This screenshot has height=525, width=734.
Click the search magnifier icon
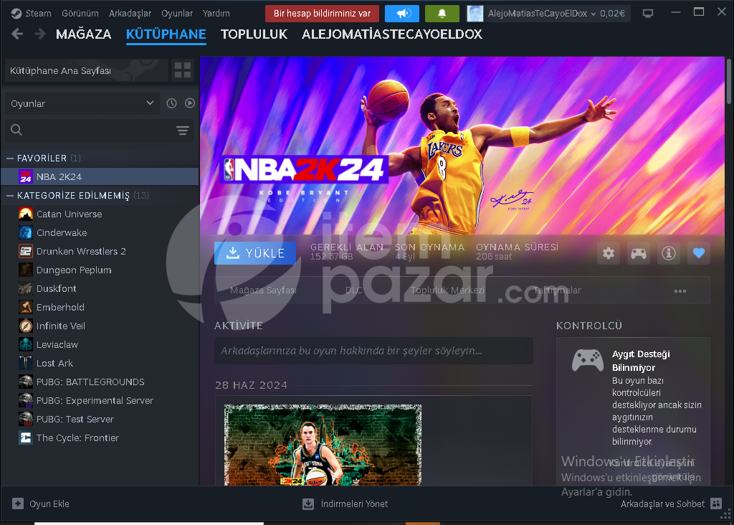pyautogui.click(x=16, y=130)
